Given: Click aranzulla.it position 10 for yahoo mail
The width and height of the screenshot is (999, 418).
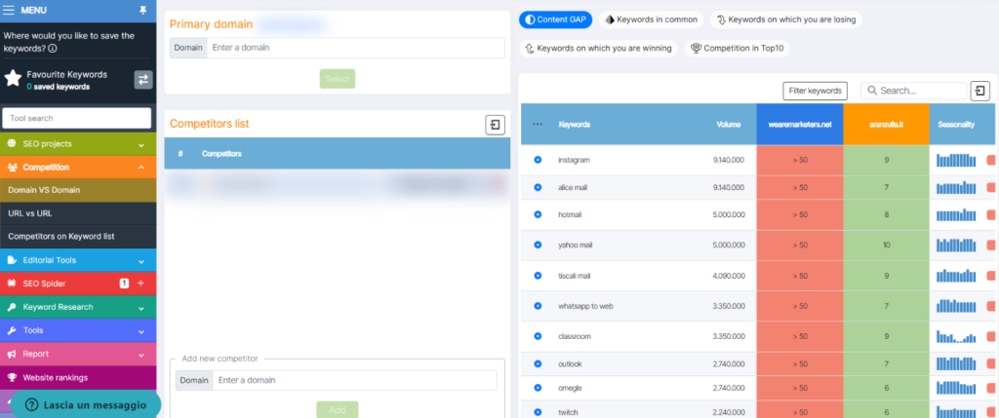Looking at the screenshot, I should pyautogui.click(x=886, y=245).
